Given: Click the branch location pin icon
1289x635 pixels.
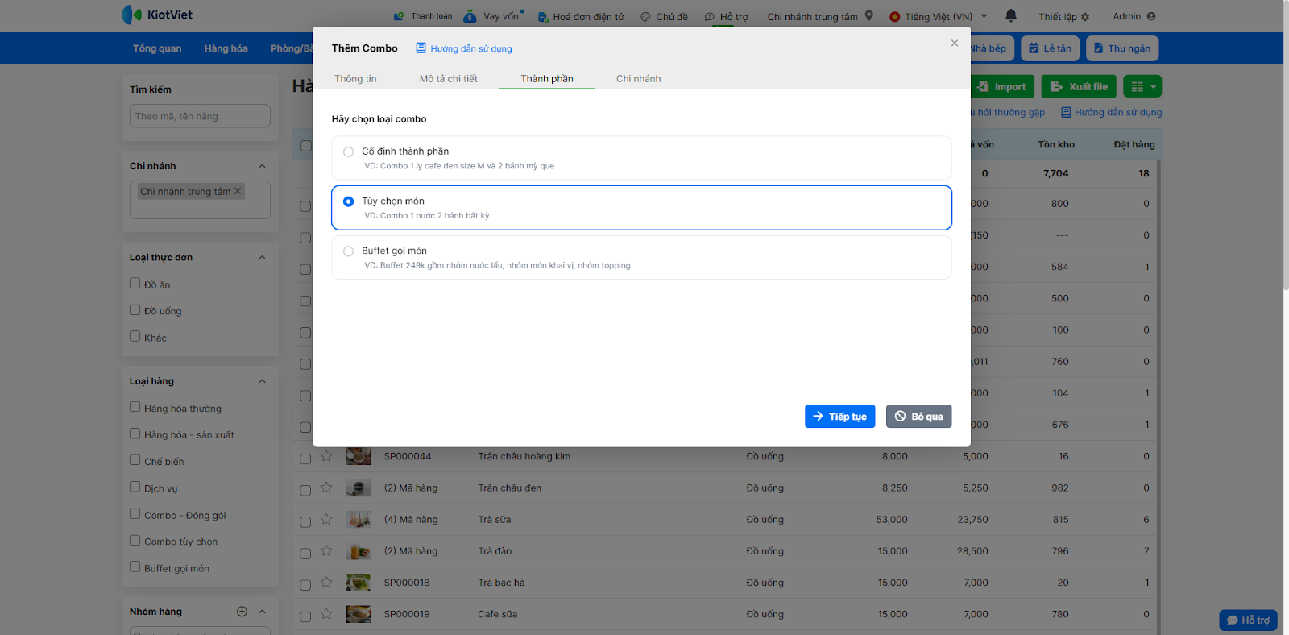Looking at the screenshot, I should click(x=869, y=15).
